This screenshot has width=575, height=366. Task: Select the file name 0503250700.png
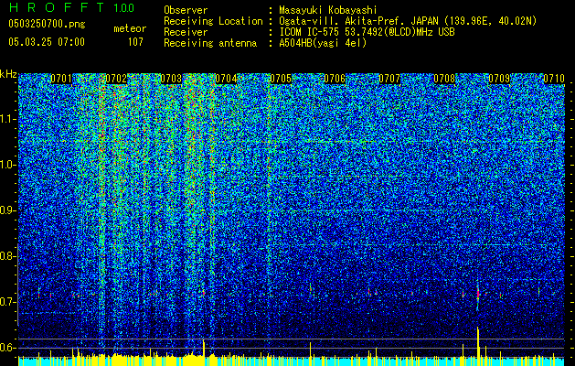[x=47, y=24]
